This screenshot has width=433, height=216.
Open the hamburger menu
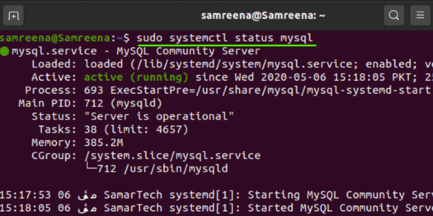tap(418, 15)
